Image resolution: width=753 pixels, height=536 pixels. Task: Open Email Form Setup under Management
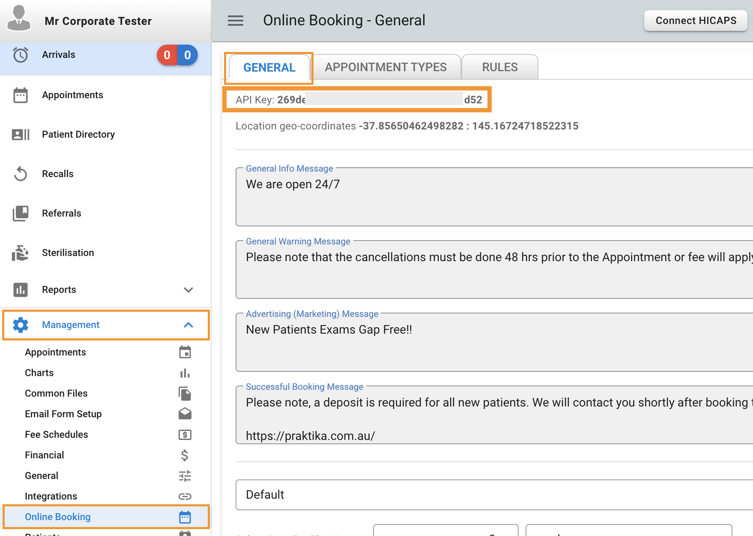click(x=105, y=414)
